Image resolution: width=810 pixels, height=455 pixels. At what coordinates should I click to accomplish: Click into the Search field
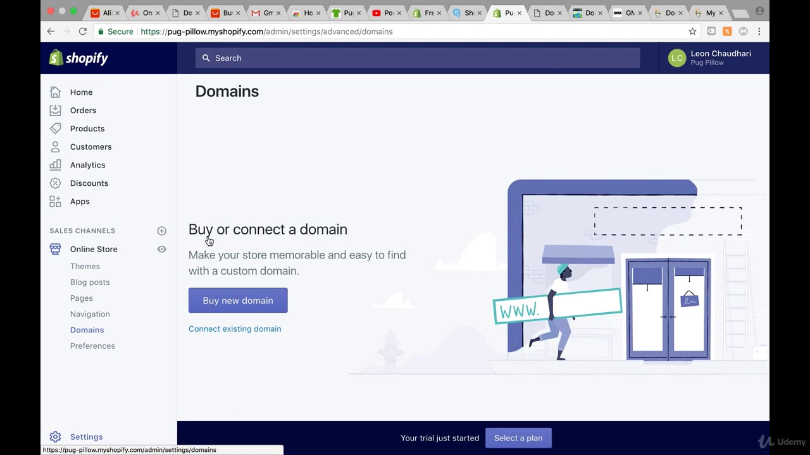click(x=418, y=58)
